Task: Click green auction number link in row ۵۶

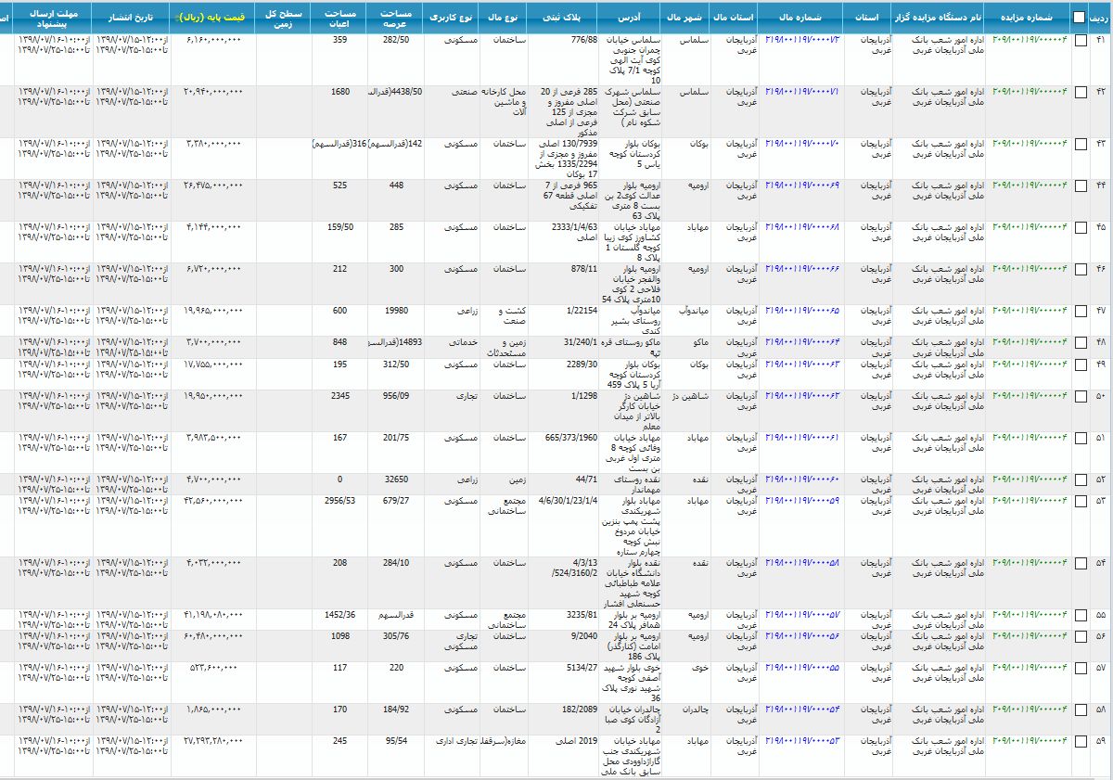Action: (x=1030, y=636)
